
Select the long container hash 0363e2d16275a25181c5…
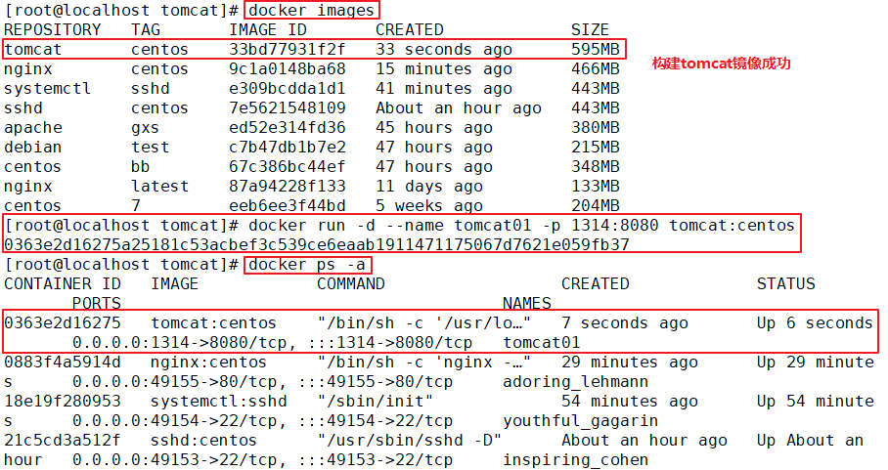click(317, 245)
